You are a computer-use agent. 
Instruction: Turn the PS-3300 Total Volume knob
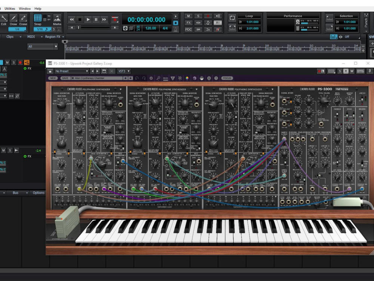click(x=324, y=100)
